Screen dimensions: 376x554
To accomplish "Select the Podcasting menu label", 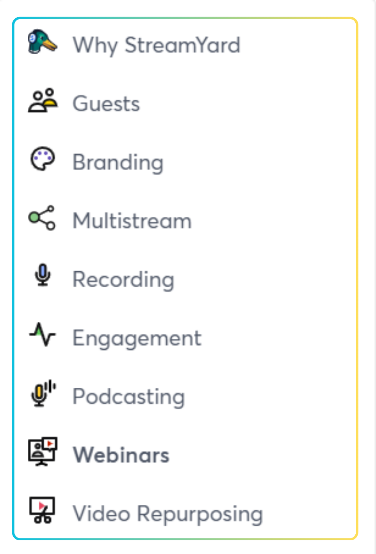I will (129, 397).
